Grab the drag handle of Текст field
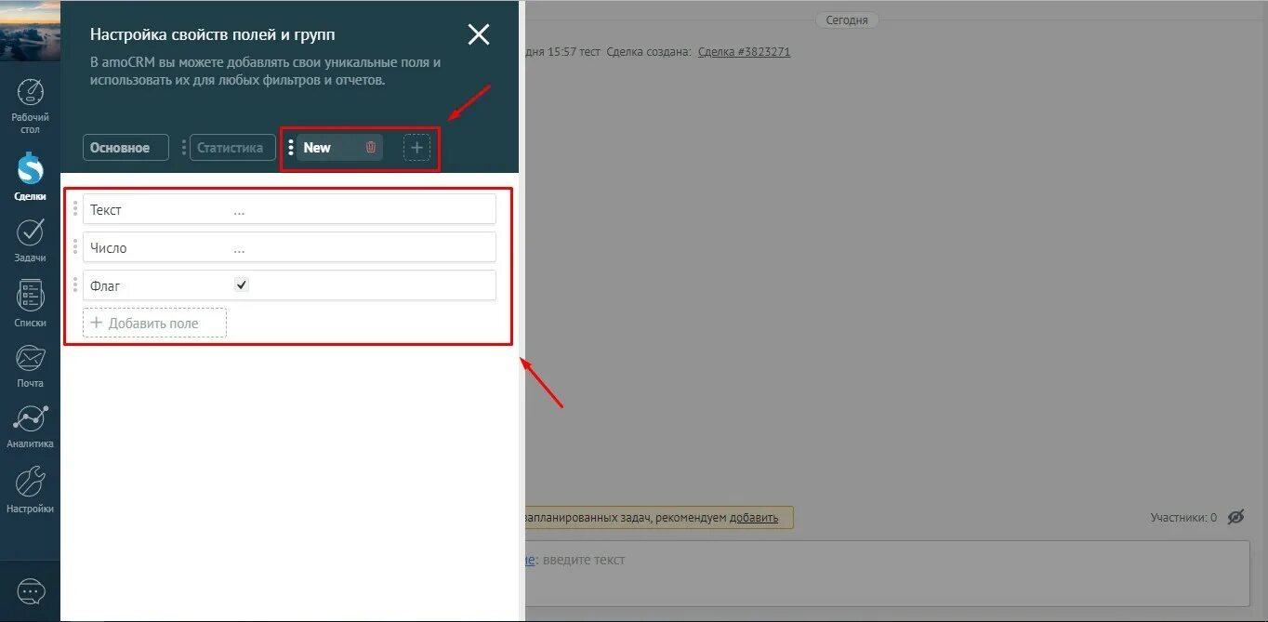 pos(75,209)
